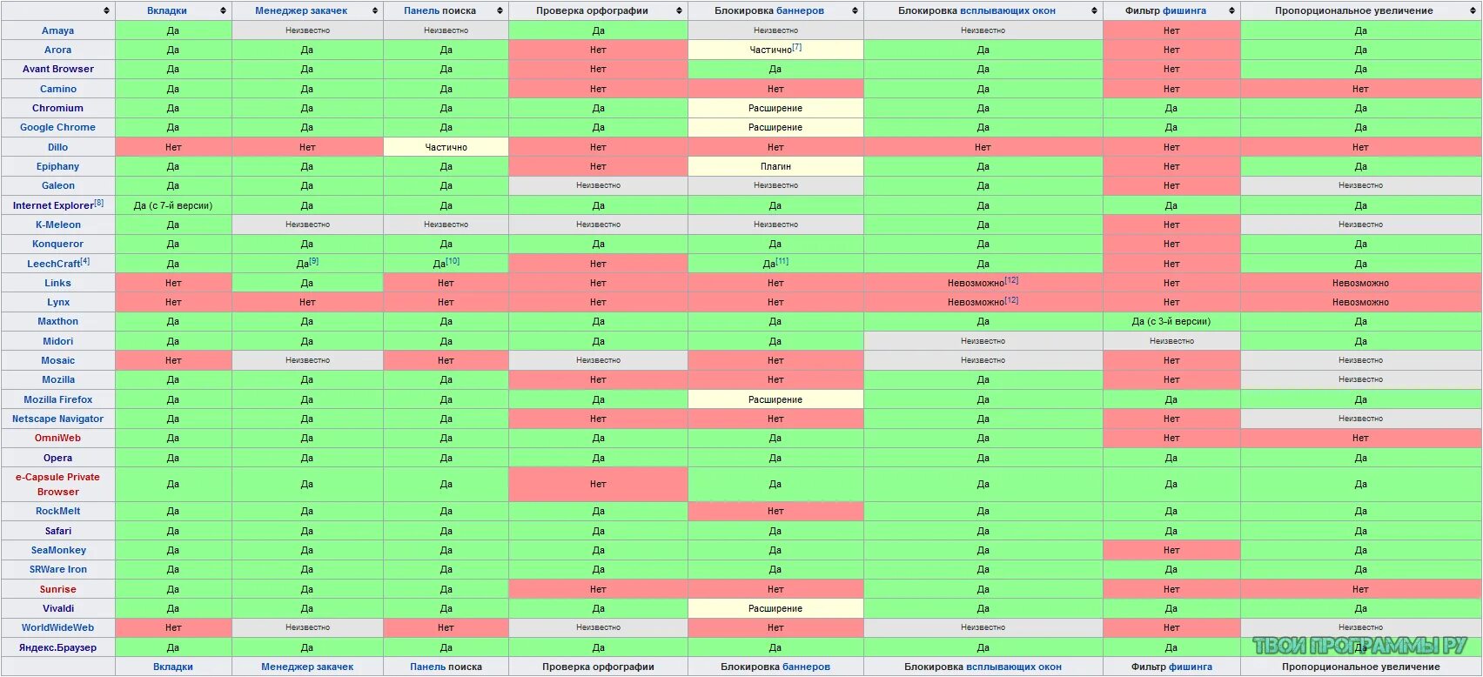Screen dimensions: 1483x677
Task: Open the Camino browser link
Action: [x=58, y=89]
